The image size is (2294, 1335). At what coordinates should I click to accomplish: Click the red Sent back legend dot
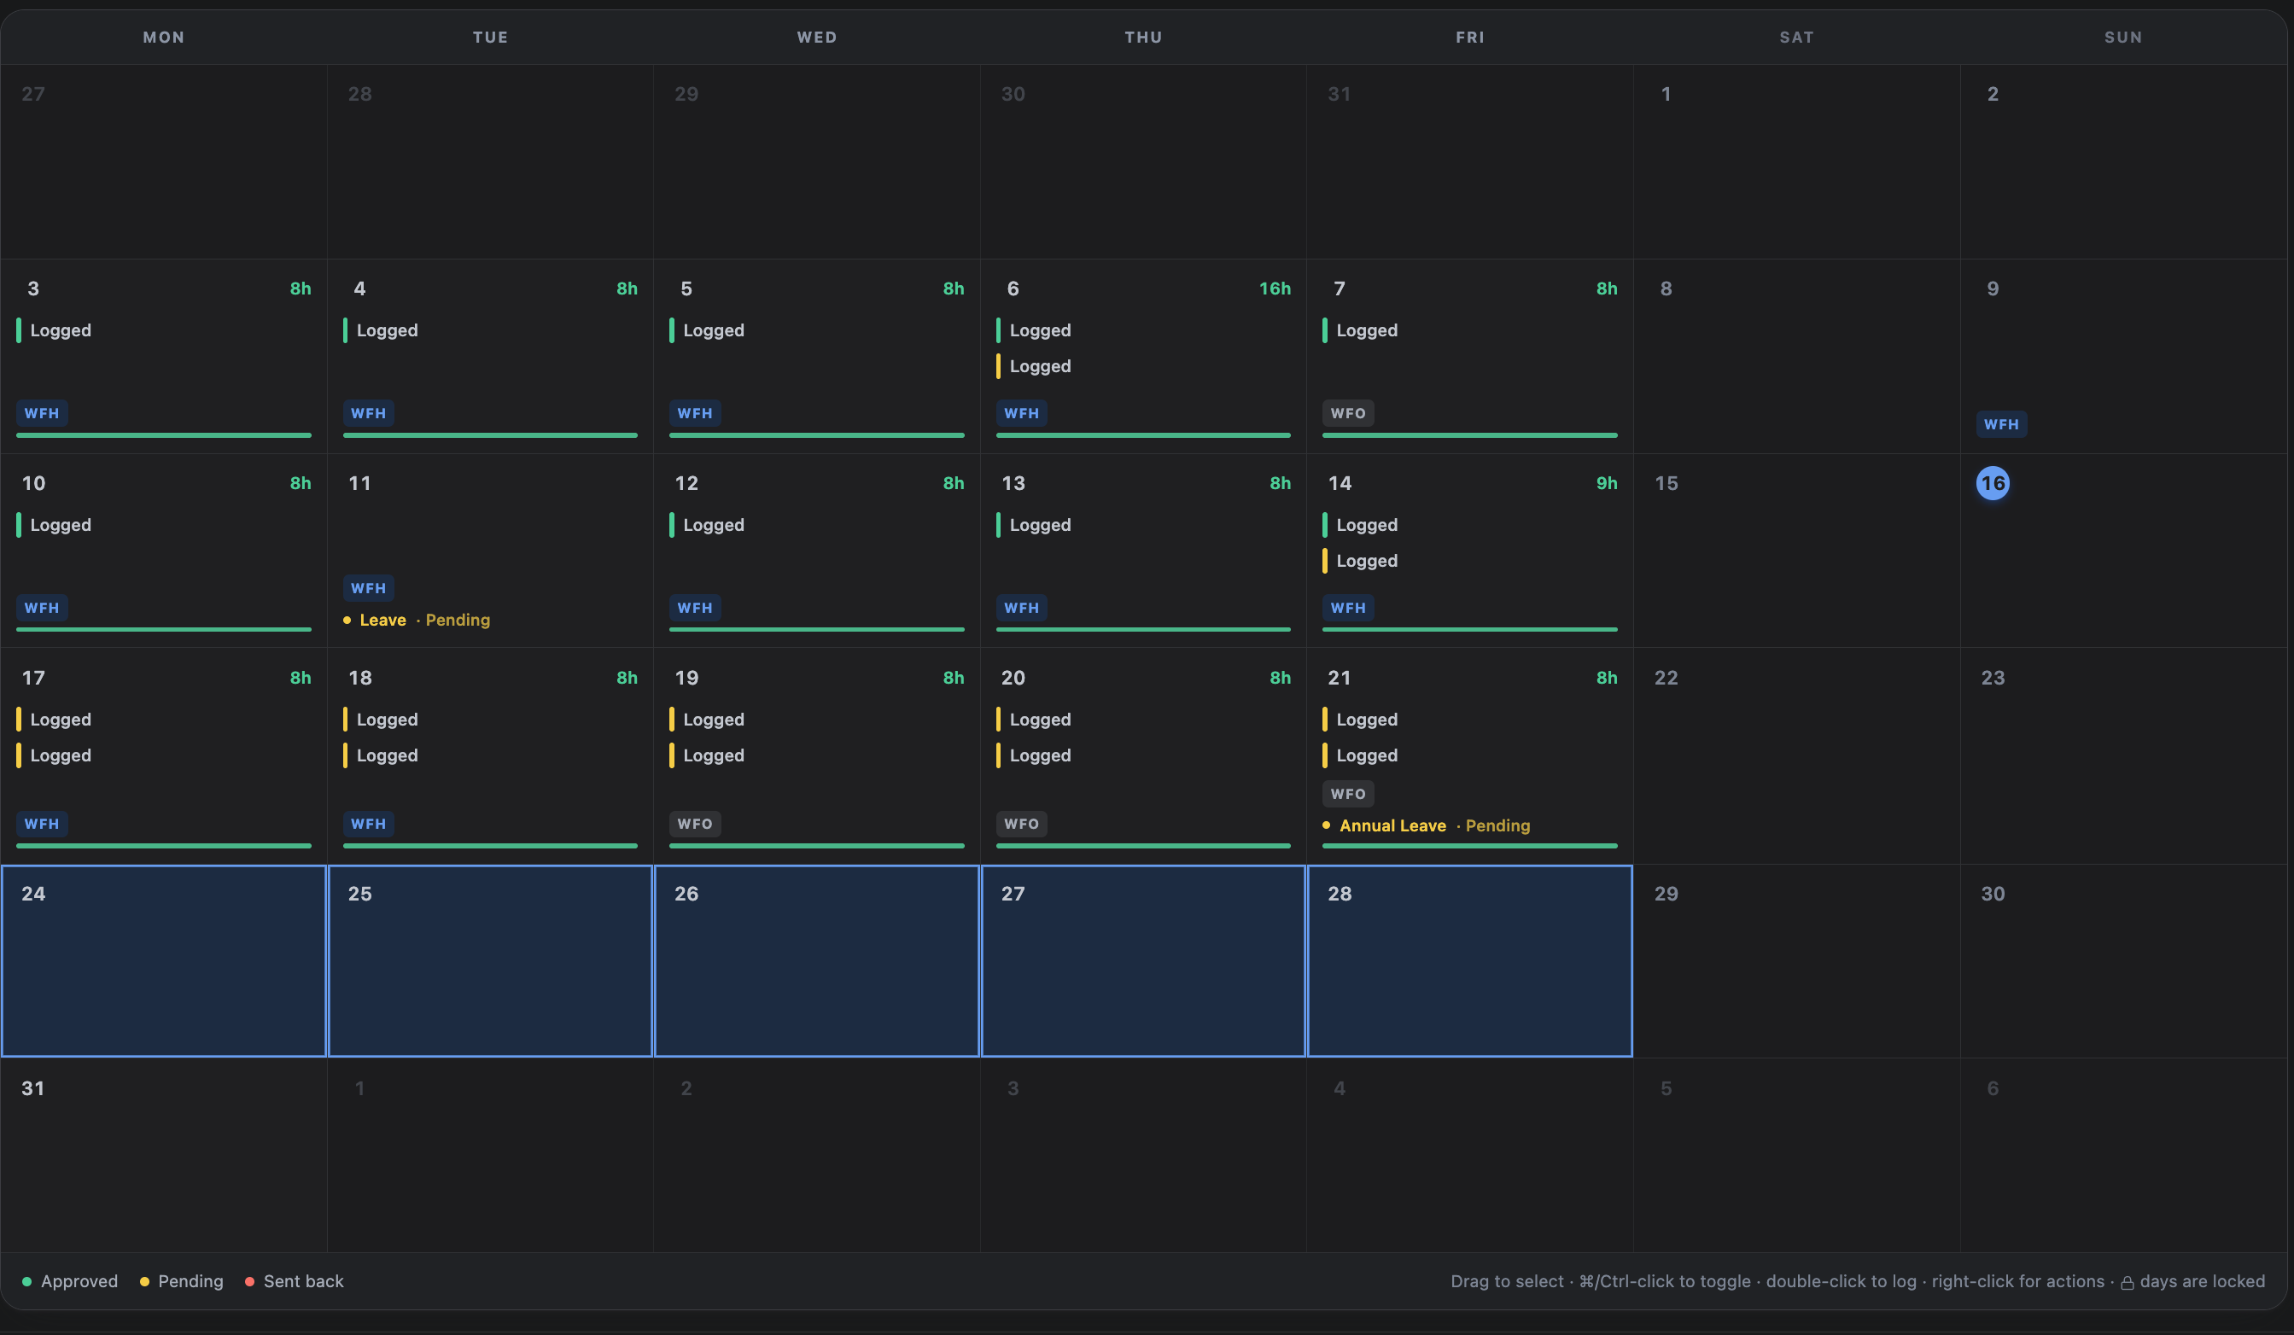tap(249, 1281)
